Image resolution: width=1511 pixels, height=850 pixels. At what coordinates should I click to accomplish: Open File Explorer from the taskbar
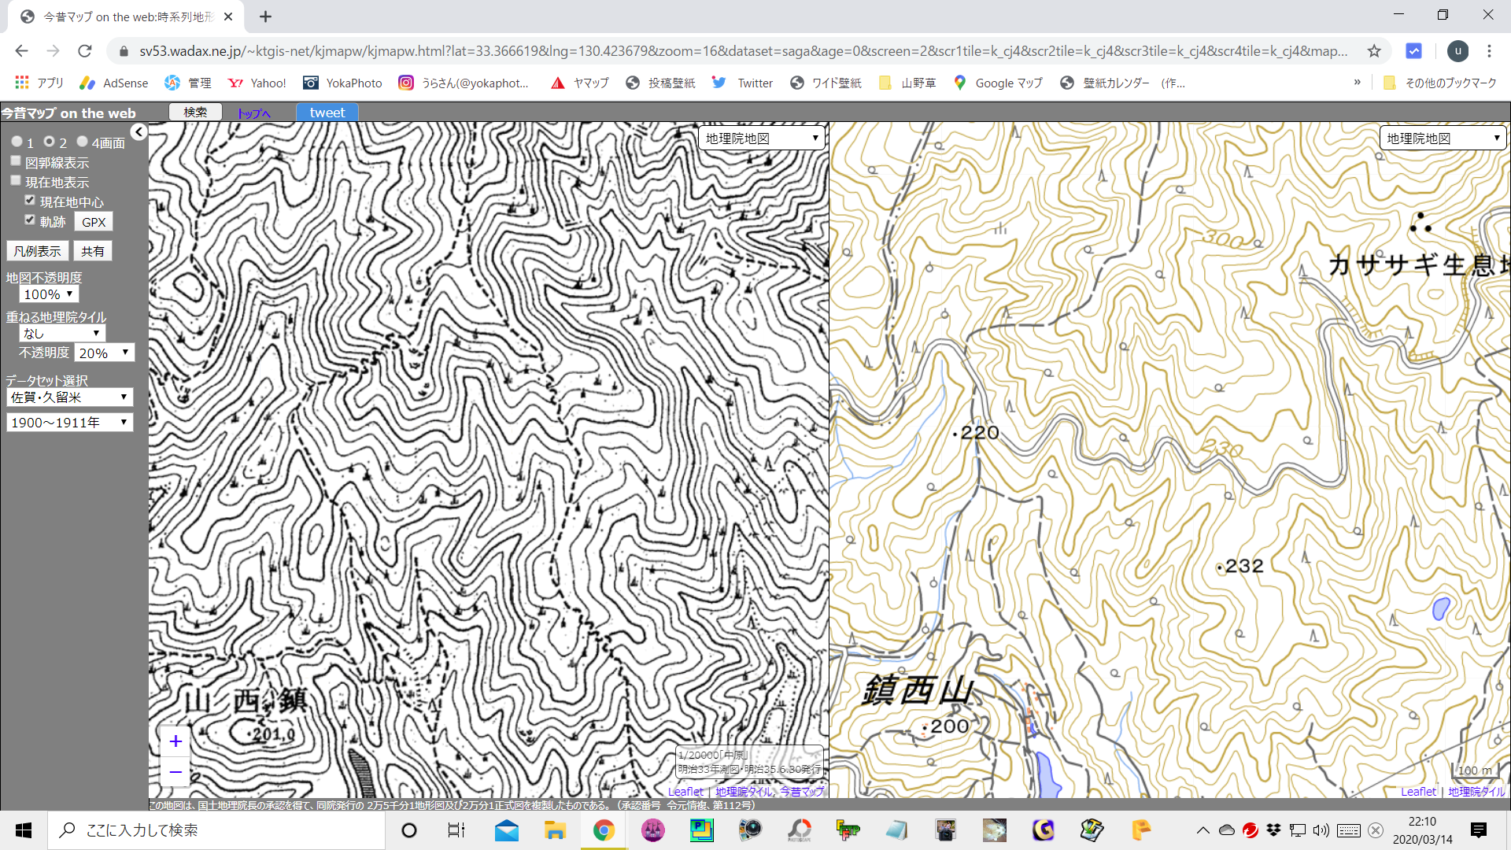(555, 830)
